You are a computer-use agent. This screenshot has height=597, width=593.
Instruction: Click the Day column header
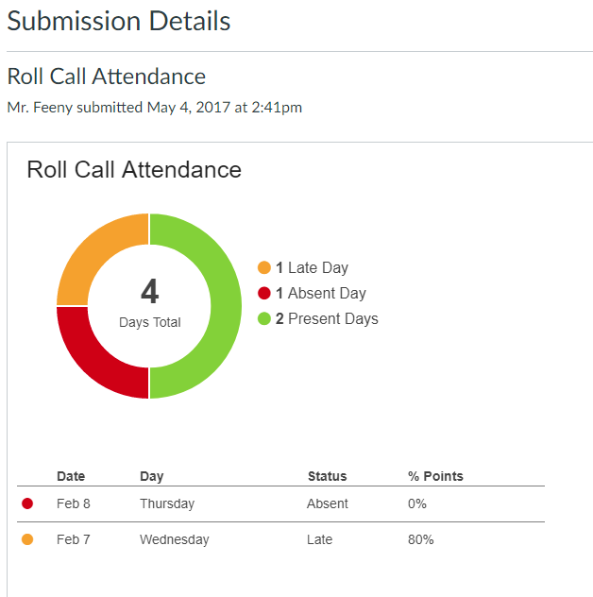point(151,476)
